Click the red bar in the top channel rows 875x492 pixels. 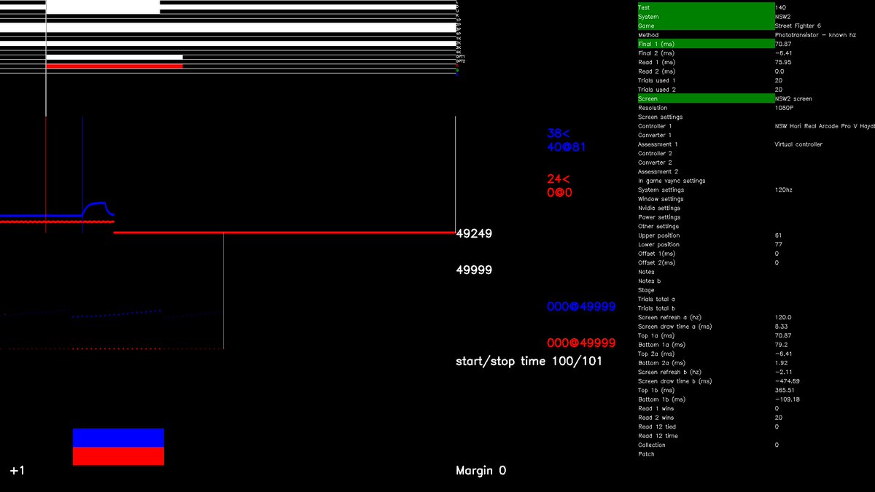click(114, 66)
